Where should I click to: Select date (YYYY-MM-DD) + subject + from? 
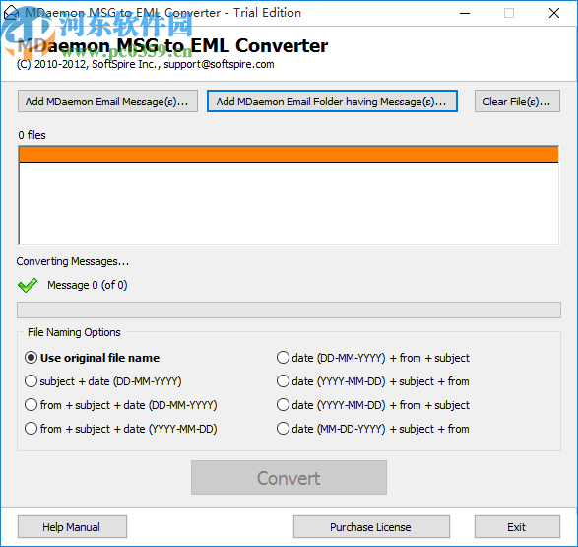(373, 381)
